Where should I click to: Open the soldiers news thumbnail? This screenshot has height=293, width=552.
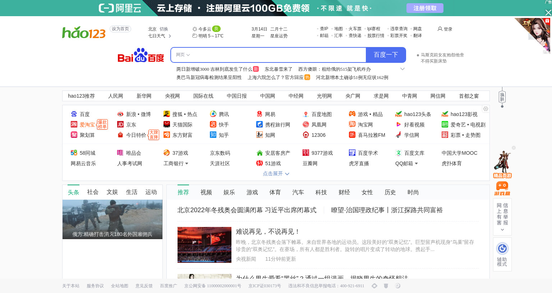[112, 219]
